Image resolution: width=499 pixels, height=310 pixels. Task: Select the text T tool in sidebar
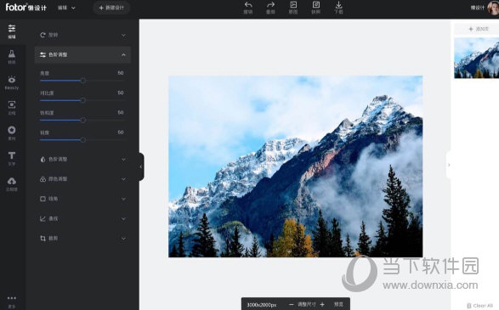pos(12,155)
